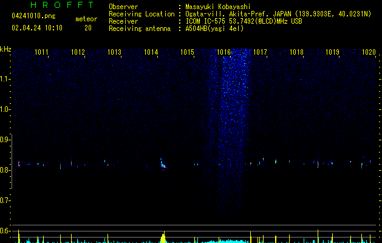Click the yellow amplitude peak below 1014 echo
This screenshot has height=243, width=382.
pyautogui.click(x=163, y=237)
